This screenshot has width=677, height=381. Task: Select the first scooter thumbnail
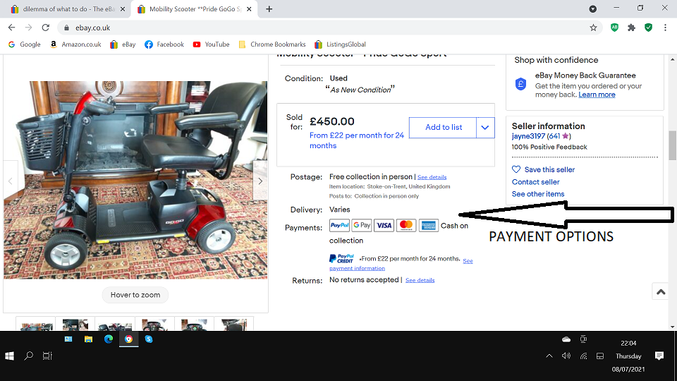click(x=36, y=325)
